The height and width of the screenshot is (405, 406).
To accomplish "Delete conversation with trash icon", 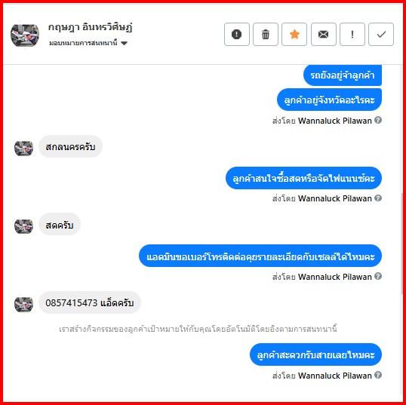I will (x=266, y=34).
